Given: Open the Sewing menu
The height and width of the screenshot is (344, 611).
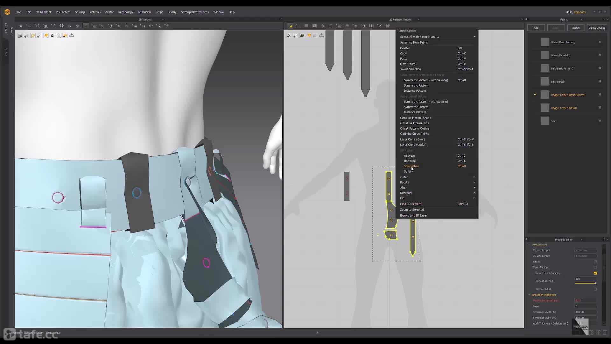Looking at the screenshot, I should (80, 12).
